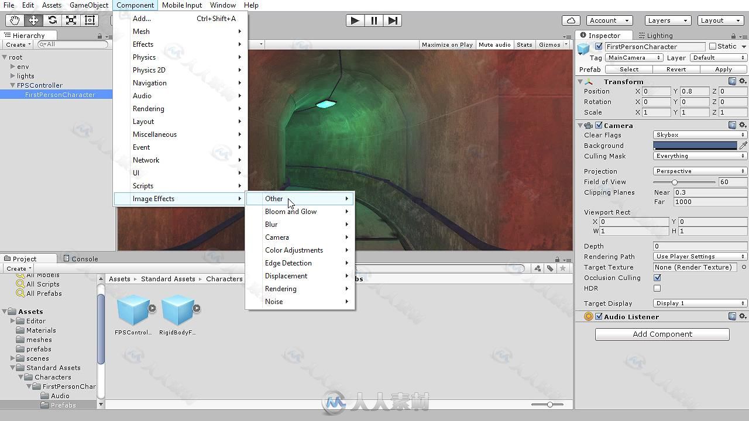Open the Layout dropdown

pos(720,20)
